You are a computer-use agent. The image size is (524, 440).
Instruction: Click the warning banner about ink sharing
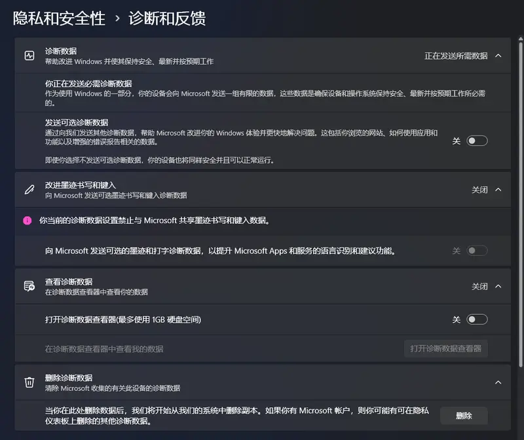point(262,221)
